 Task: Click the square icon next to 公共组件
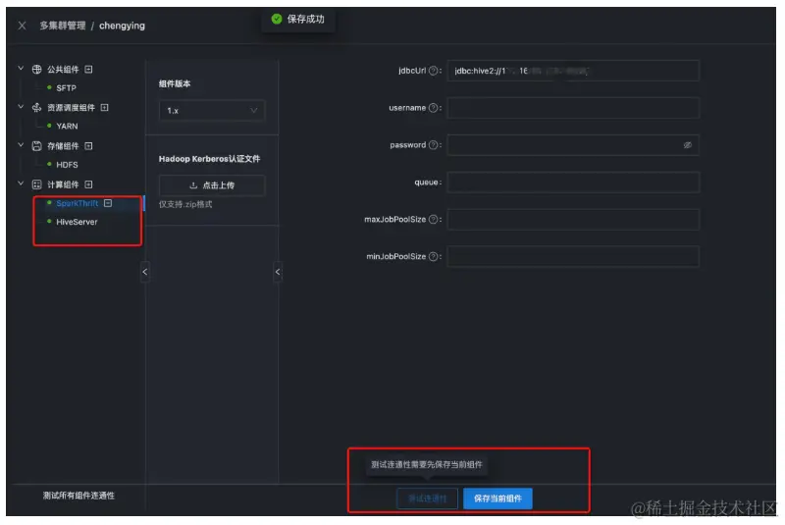tap(88, 69)
